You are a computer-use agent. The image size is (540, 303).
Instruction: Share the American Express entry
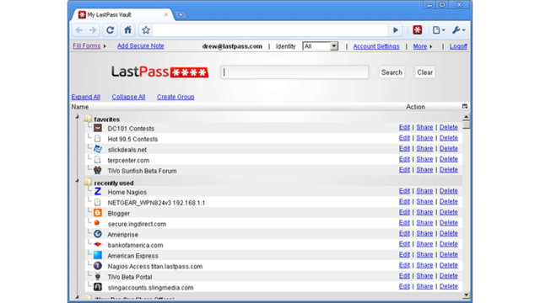click(424, 254)
